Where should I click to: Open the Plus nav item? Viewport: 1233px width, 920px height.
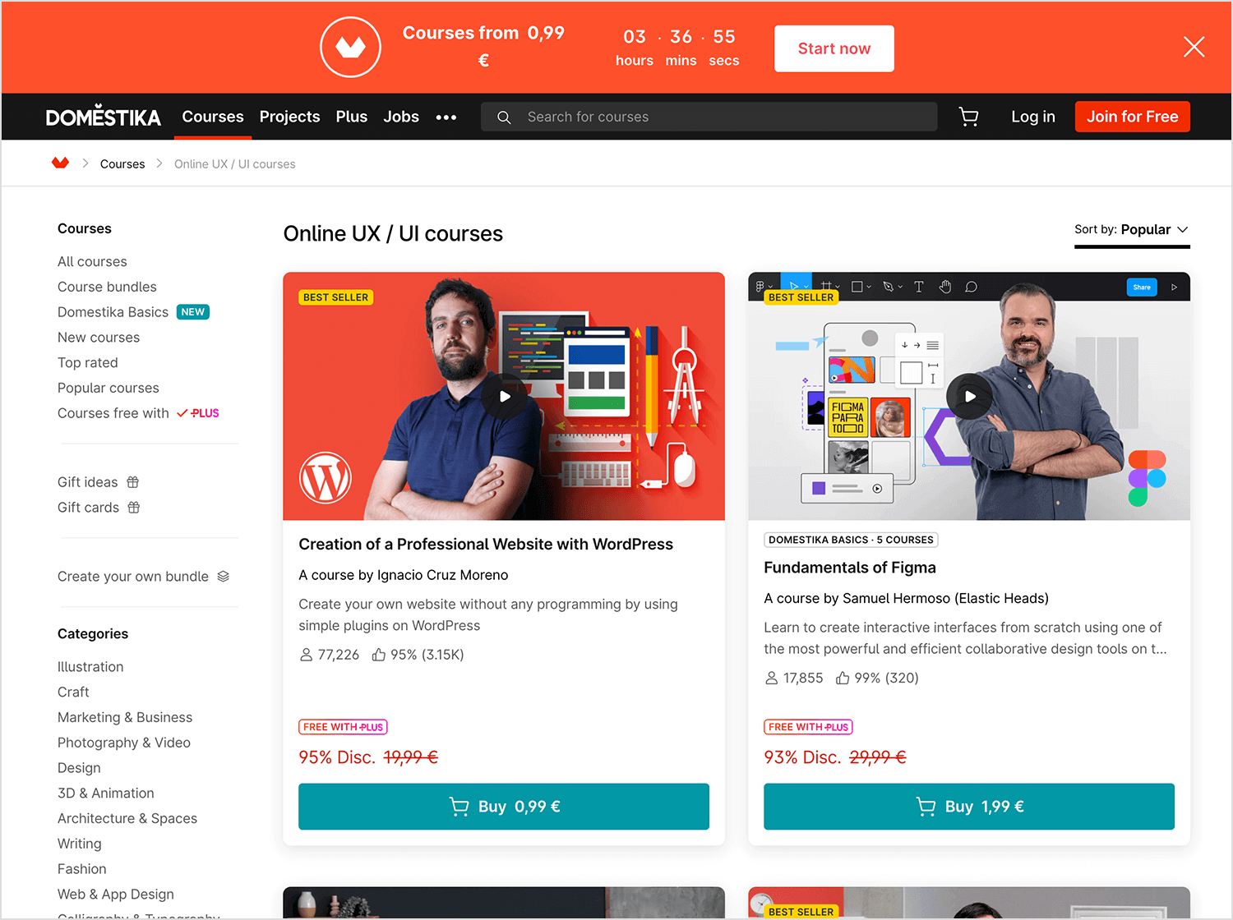click(352, 117)
